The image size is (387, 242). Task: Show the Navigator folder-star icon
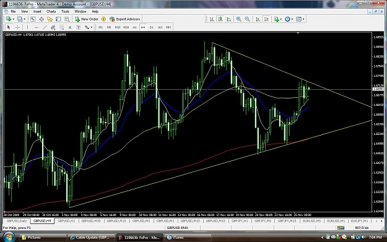tap(50, 19)
